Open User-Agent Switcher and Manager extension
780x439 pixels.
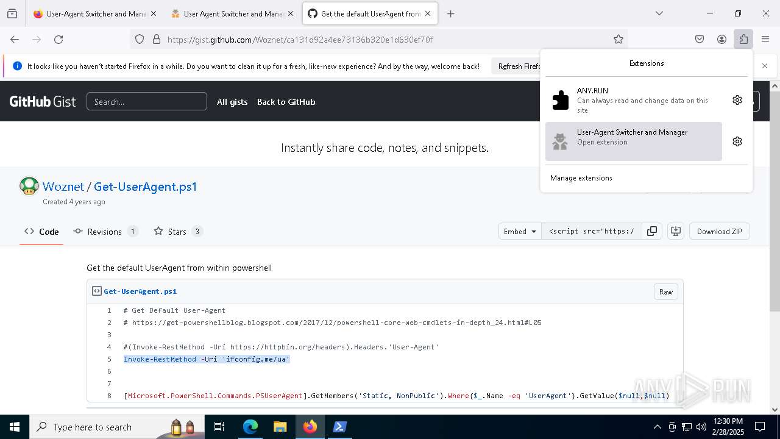click(x=634, y=141)
